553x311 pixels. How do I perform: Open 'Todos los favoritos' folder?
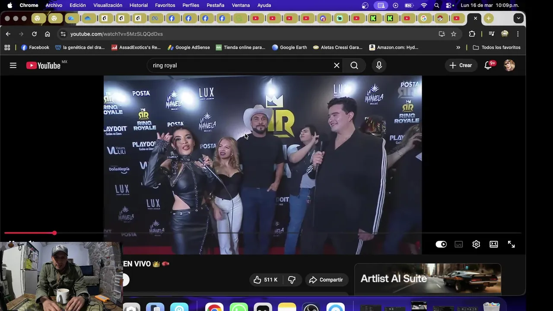[496, 48]
